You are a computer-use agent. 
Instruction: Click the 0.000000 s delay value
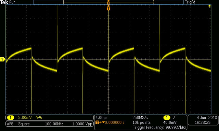tap(115, 122)
